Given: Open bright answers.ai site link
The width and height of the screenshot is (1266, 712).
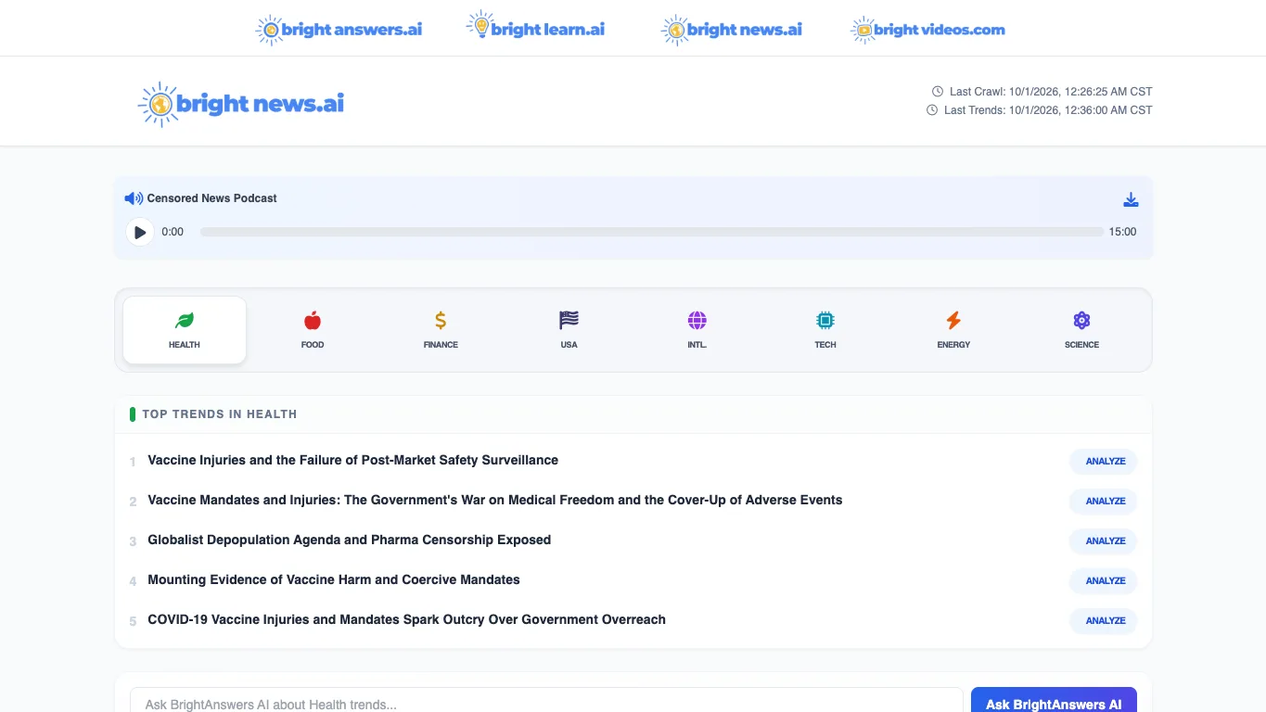Looking at the screenshot, I should (x=339, y=30).
